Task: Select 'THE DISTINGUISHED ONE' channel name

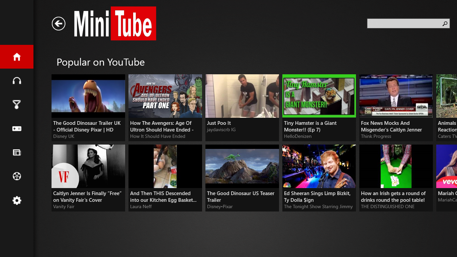Action: 388,207
